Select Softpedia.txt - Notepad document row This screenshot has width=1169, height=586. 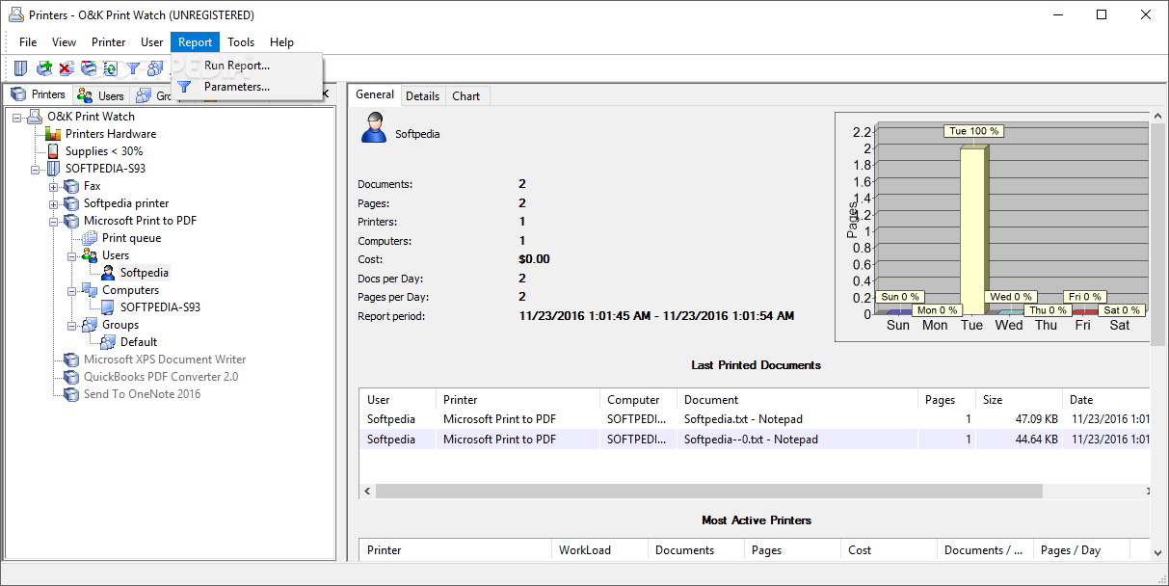pyautogui.click(x=755, y=419)
